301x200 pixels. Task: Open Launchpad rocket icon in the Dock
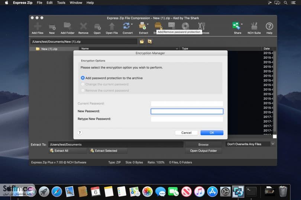(x=44, y=191)
